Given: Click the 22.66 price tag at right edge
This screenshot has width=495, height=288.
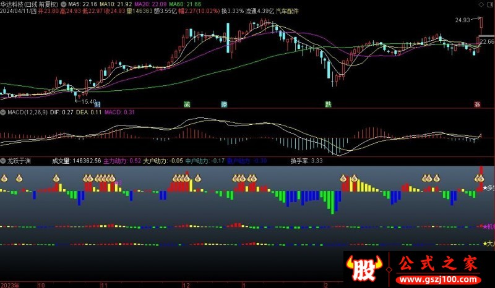Looking at the screenshot, I should pos(487,41).
